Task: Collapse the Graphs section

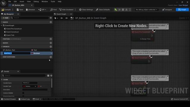Action: (x=2, y=22)
